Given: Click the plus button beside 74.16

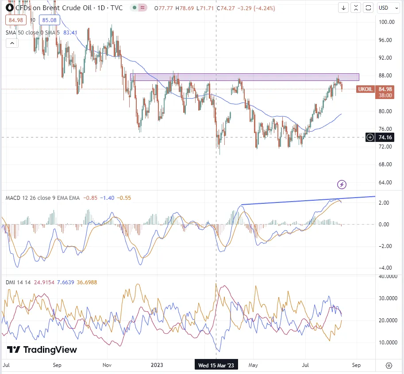Looking at the screenshot, I should [370, 137].
